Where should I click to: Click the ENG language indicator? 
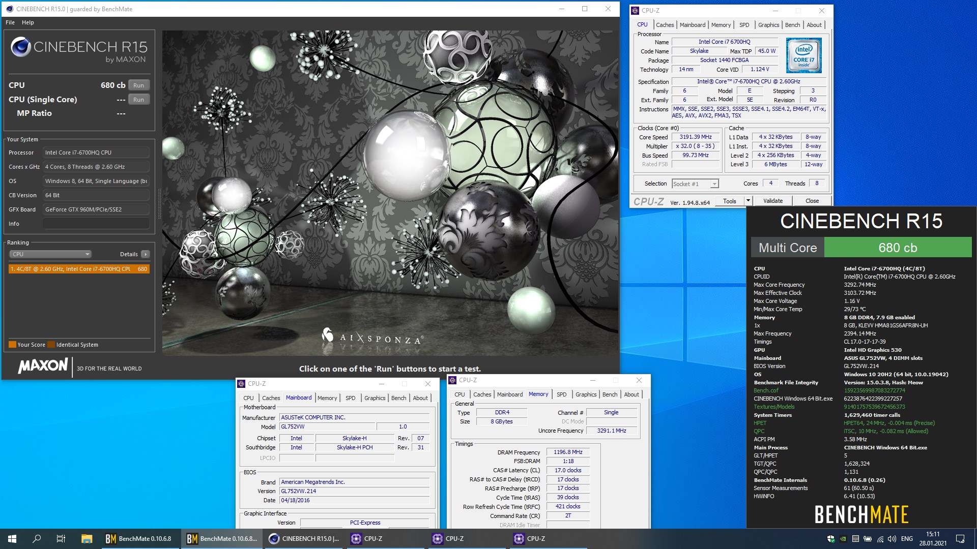click(x=907, y=539)
